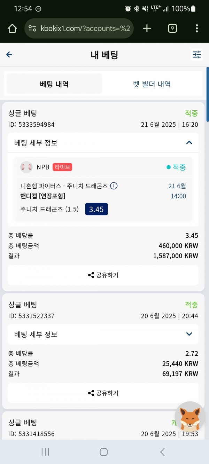The image size is (209, 464).
Task: Go back using the page arrow
Action: 9,54
